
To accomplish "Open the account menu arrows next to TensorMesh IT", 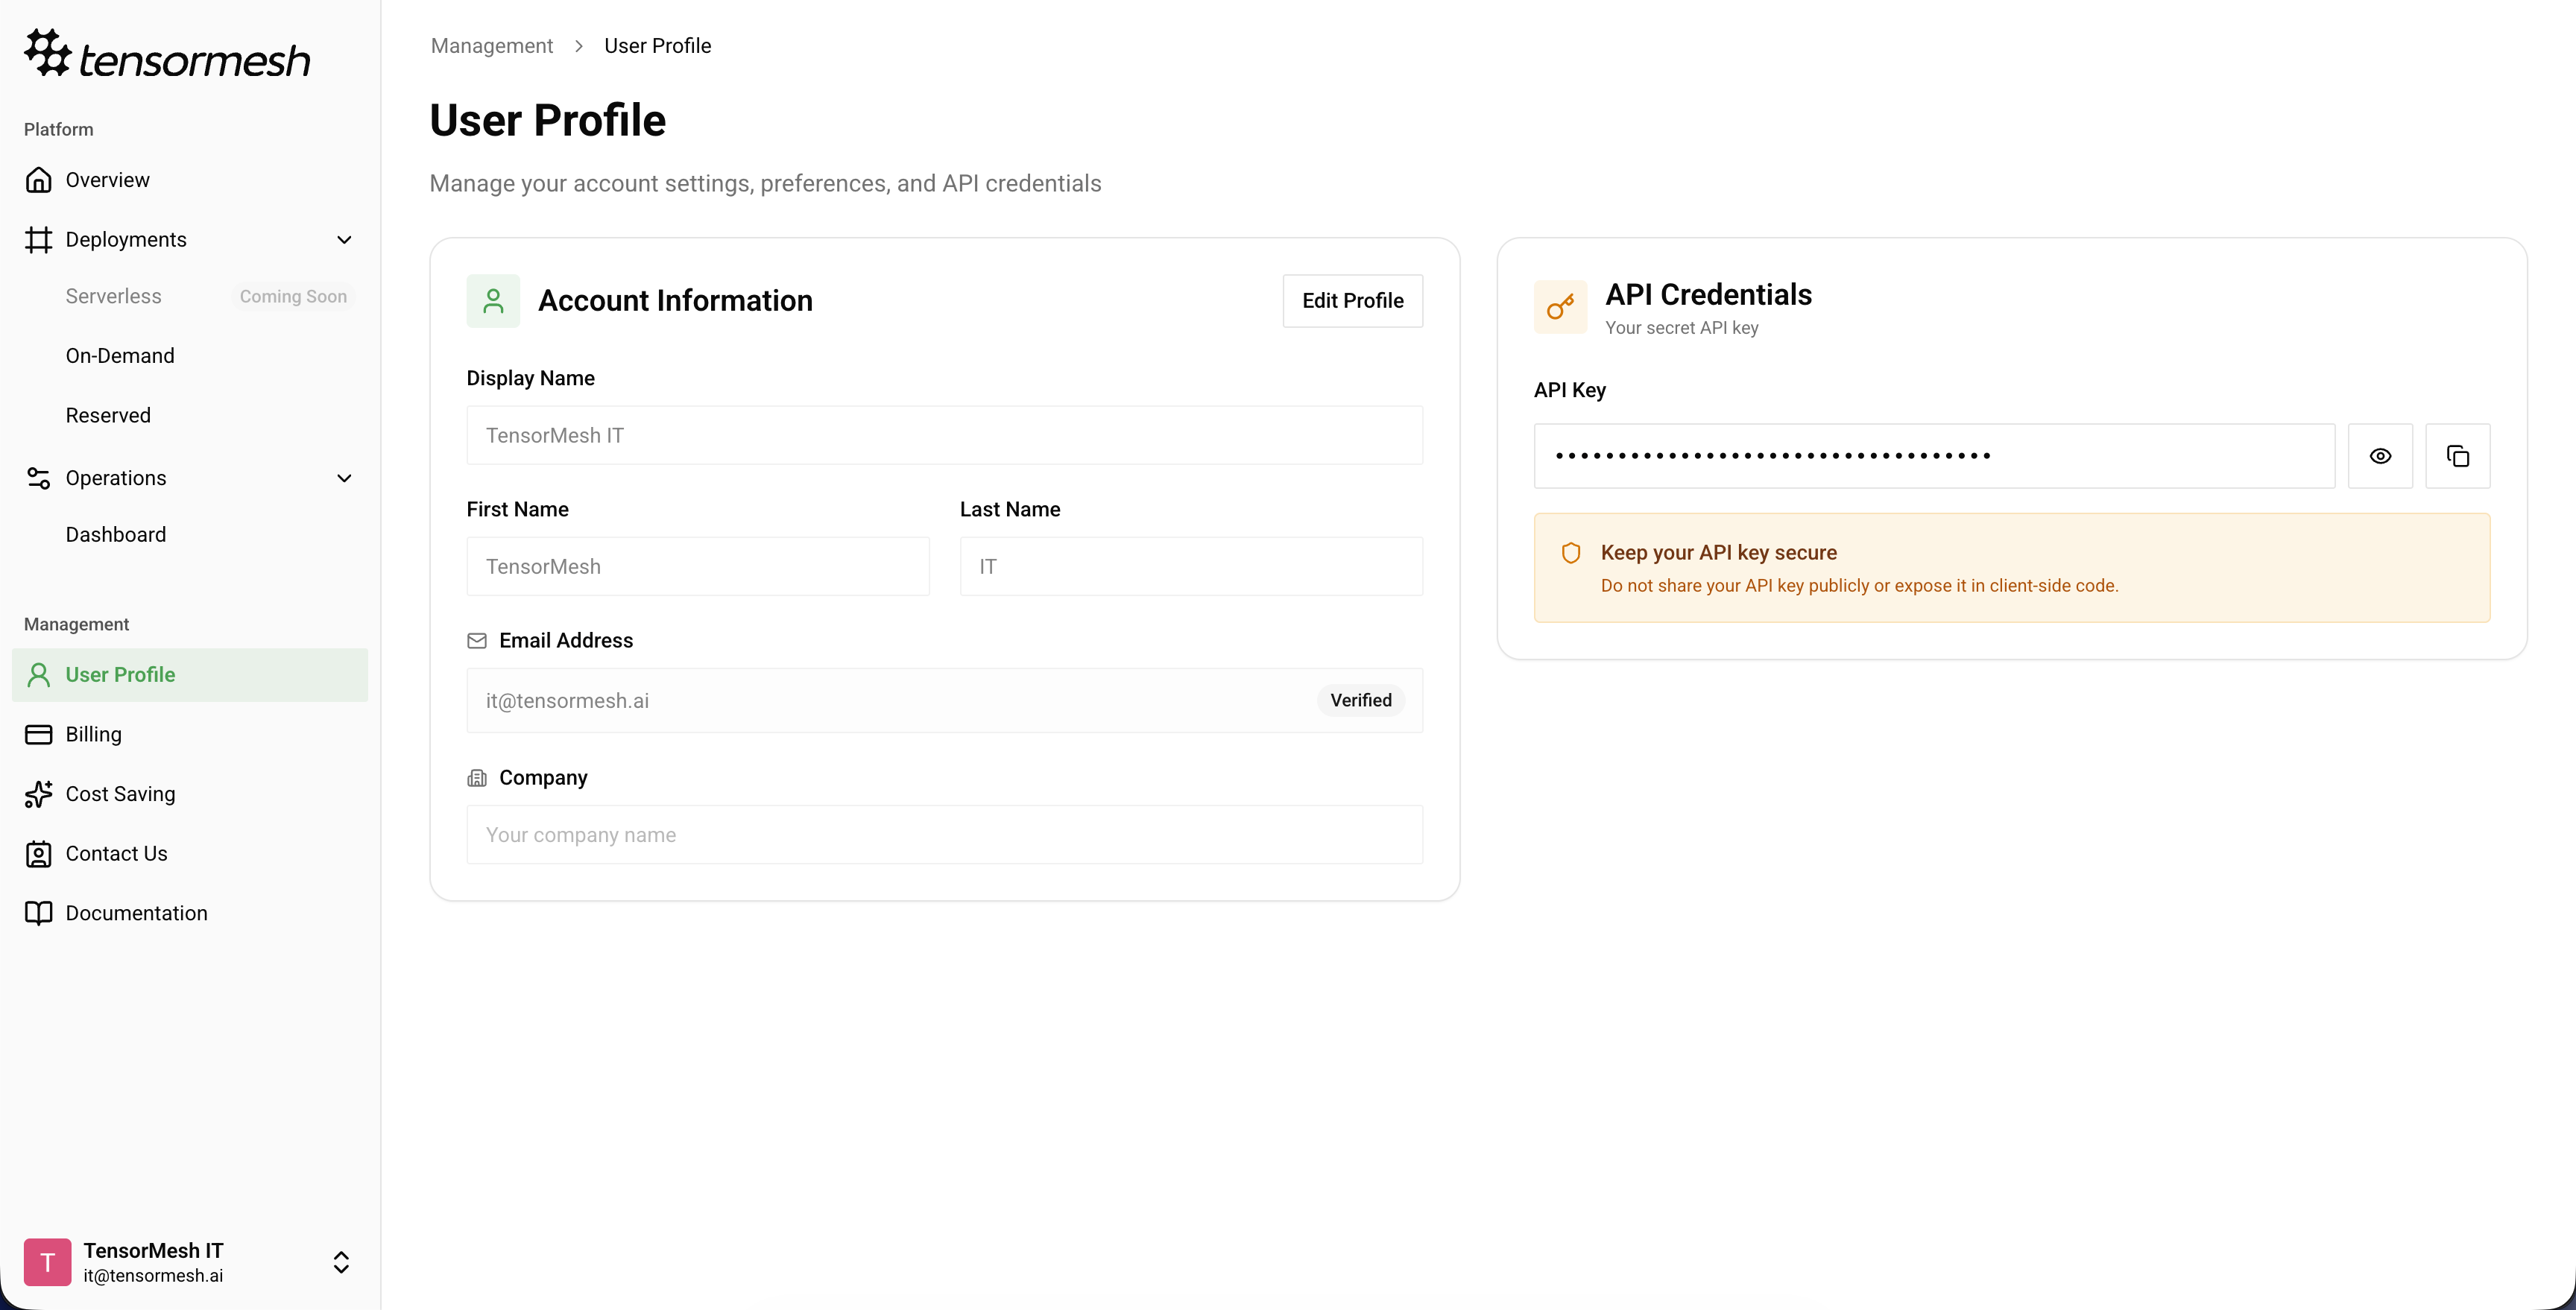I will (341, 1262).
